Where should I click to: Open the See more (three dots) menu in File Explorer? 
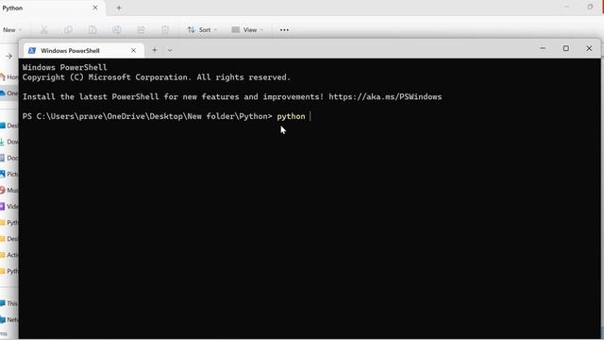click(x=284, y=29)
